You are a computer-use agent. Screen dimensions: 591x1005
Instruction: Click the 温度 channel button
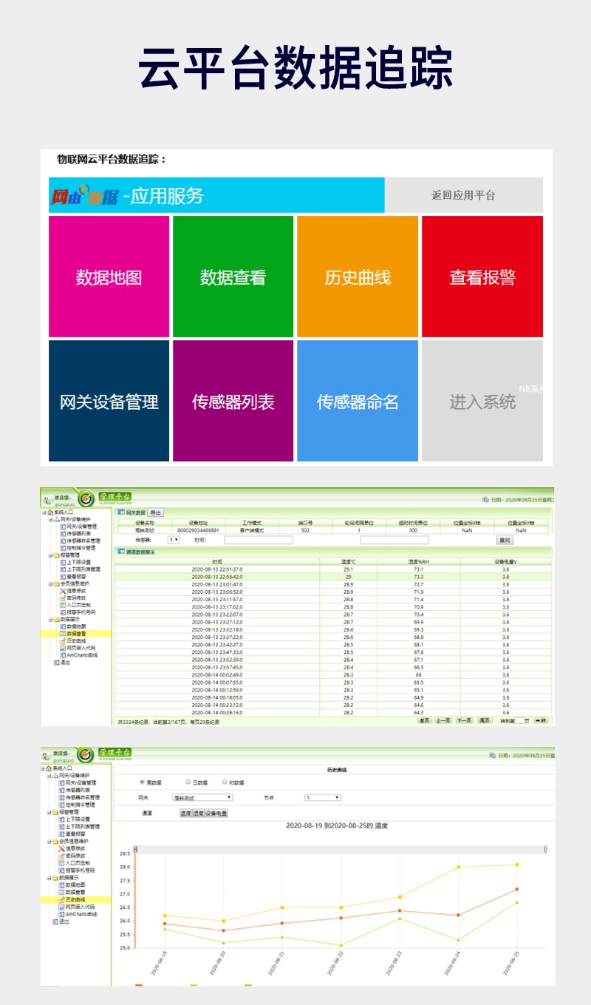(x=185, y=813)
